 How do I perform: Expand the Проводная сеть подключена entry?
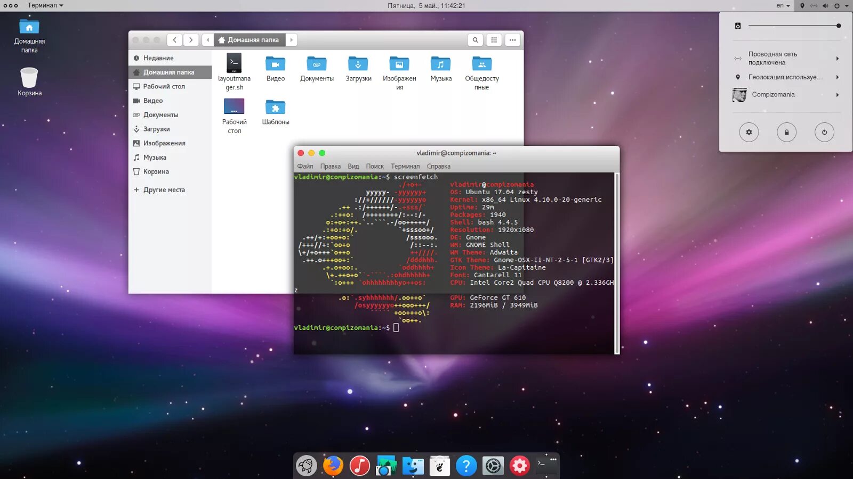(786, 59)
